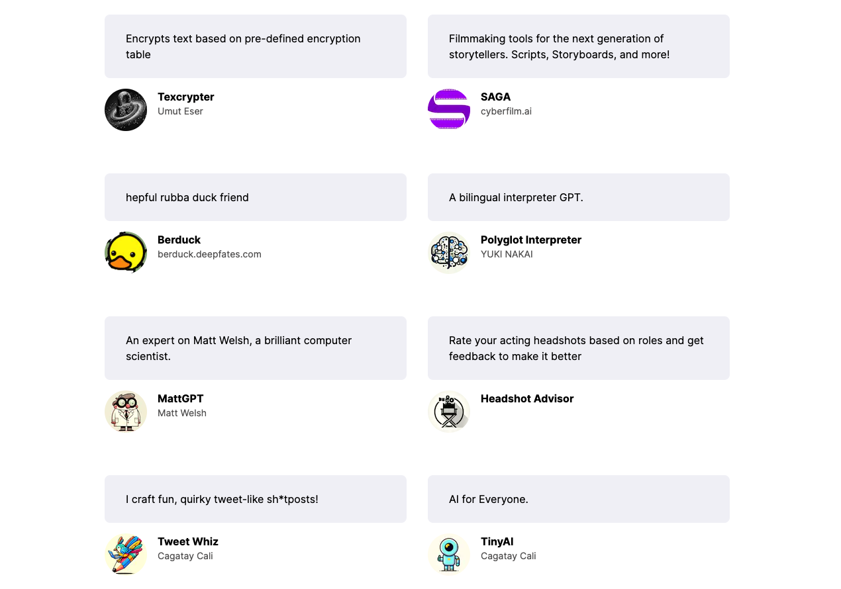Click the Texcrypter black hole avatar icon

[126, 110]
